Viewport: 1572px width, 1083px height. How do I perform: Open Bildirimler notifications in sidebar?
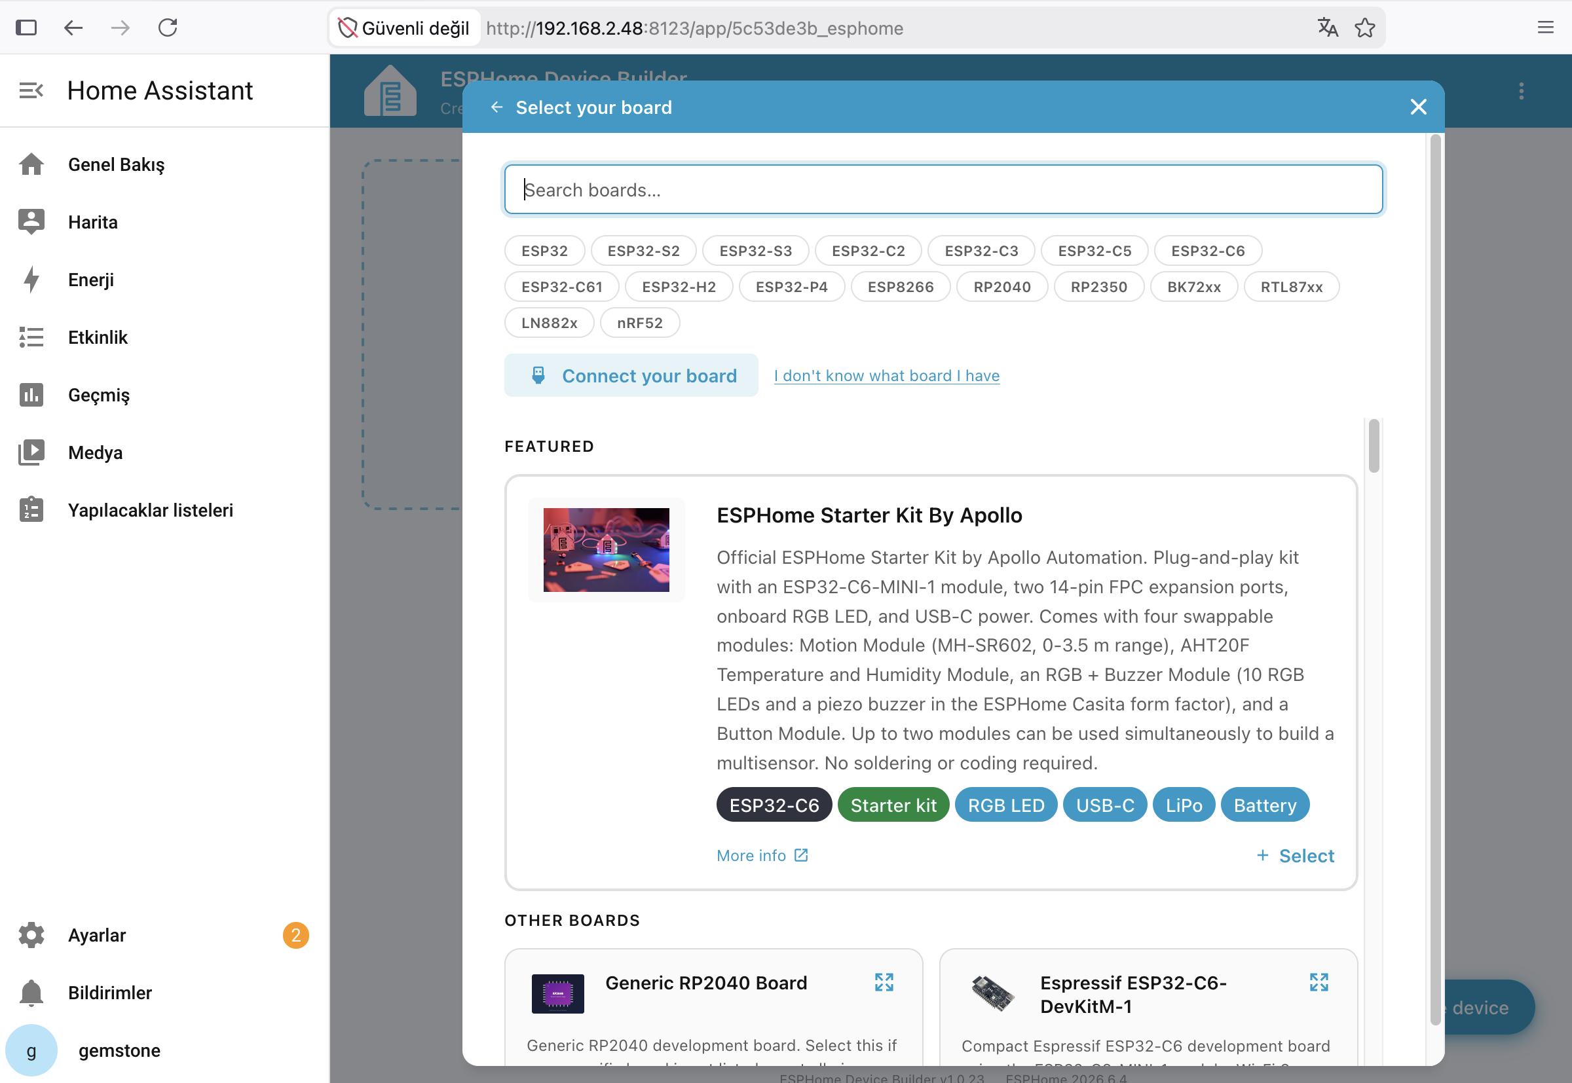164,993
